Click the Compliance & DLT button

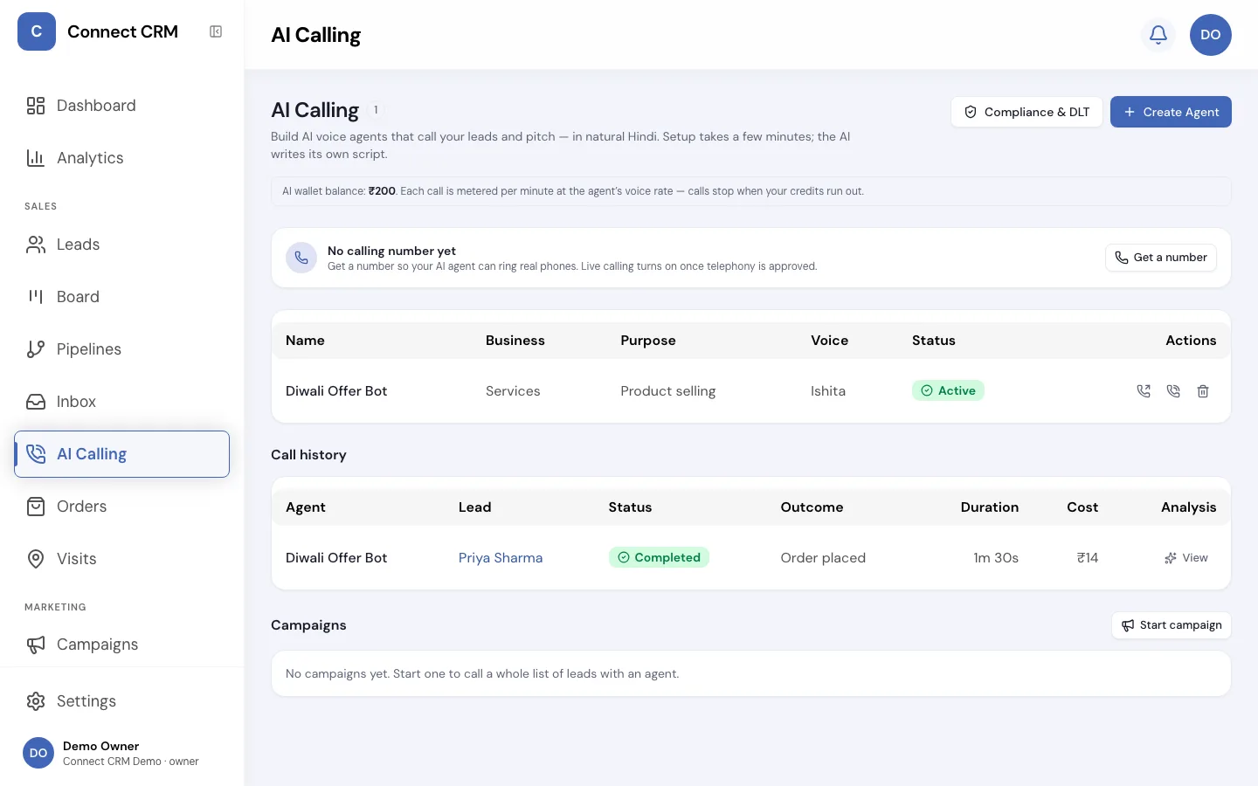click(1026, 112)
